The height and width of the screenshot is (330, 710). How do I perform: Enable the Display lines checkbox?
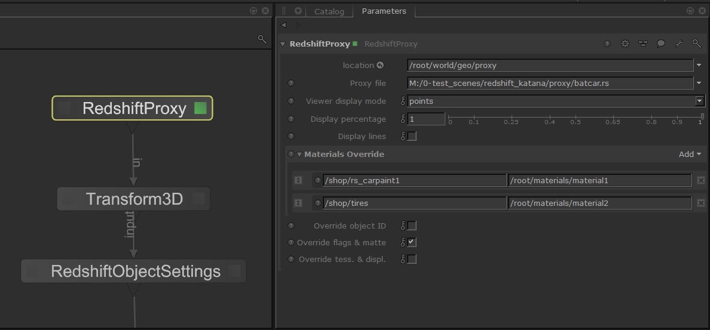click(412, 136)
